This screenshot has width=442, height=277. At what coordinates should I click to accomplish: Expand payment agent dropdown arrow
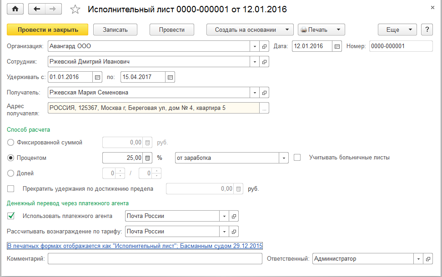(x=224, y=216)
